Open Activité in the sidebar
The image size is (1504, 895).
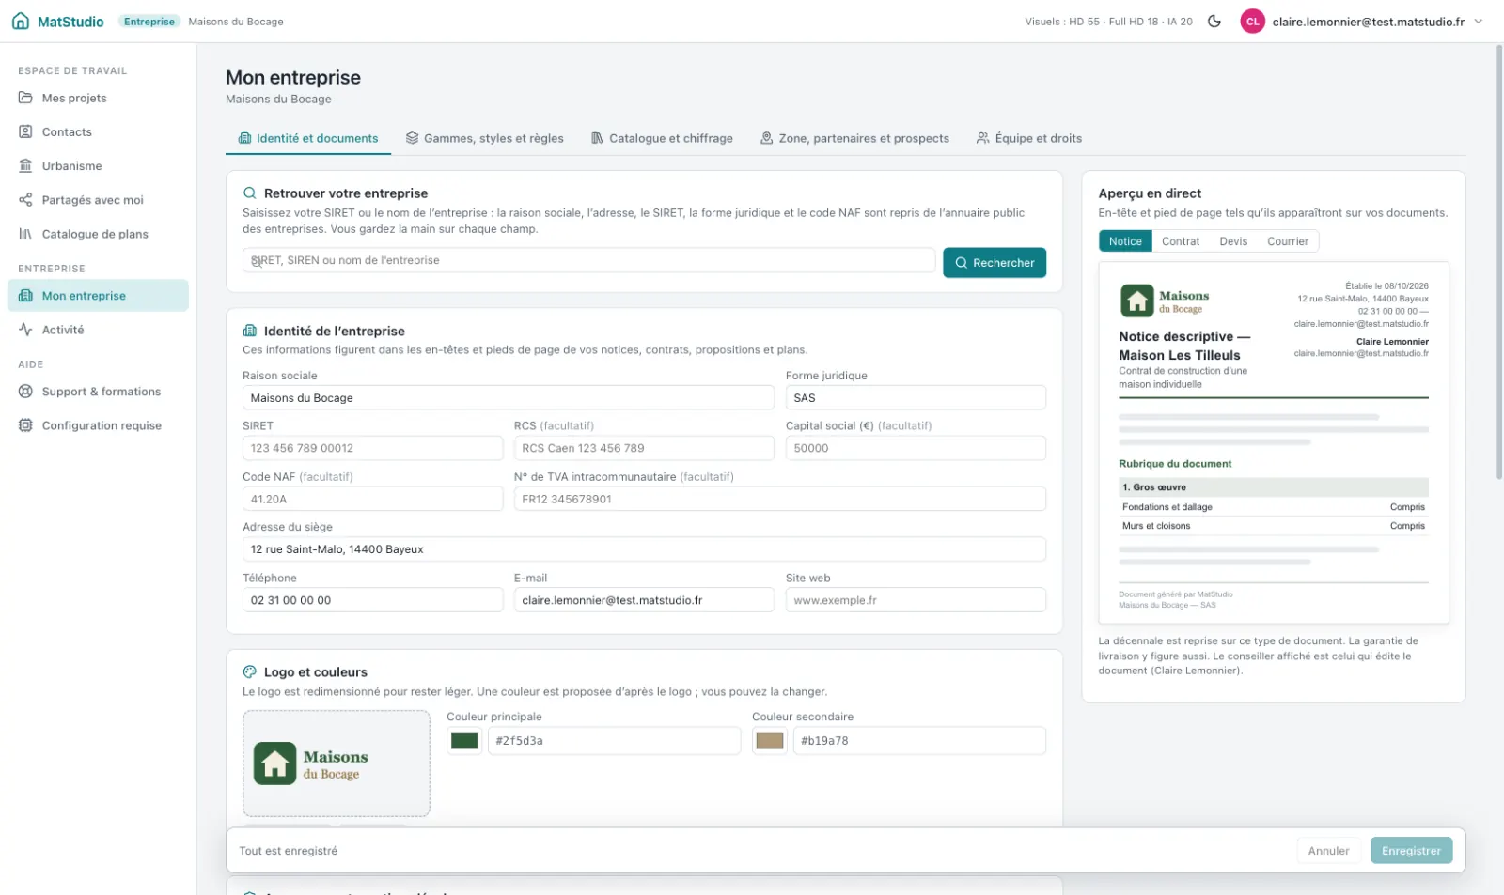(x=98, y=330)
